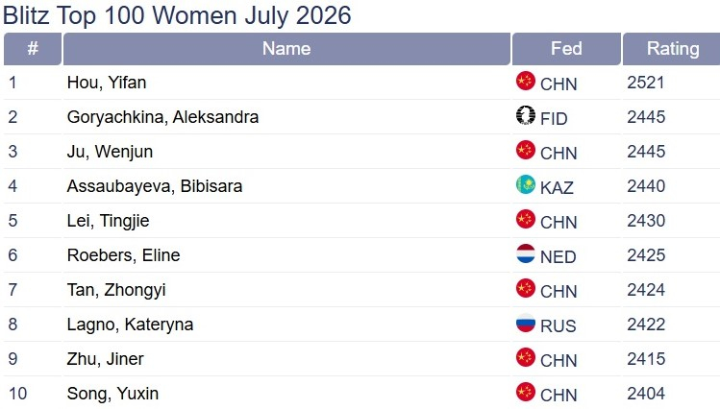
Task: Click the China flag beside Zhu, Jiner
Action: [x=525, y=357]
